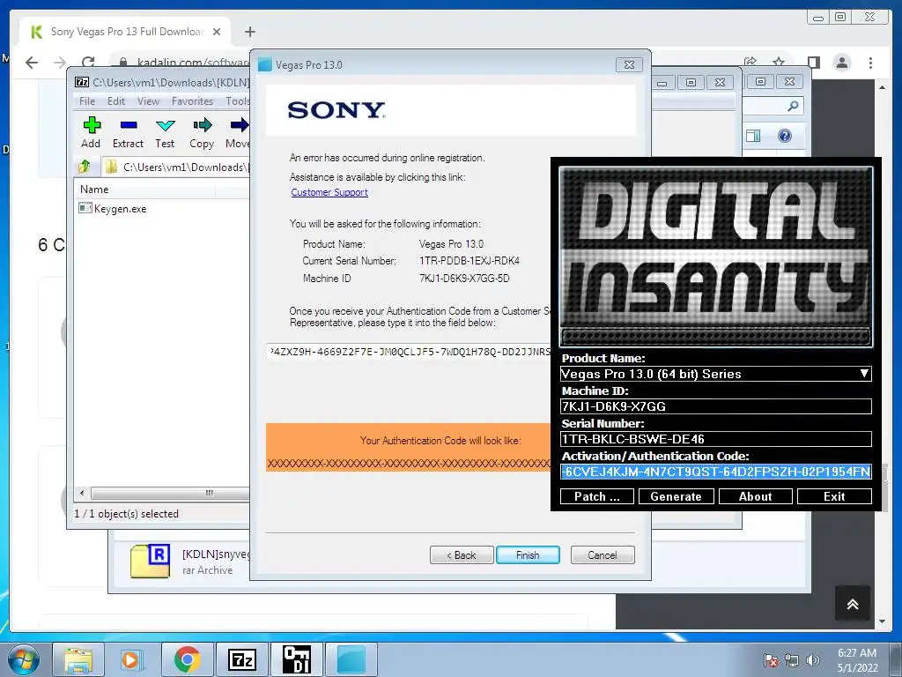Close the Vegas Pro 13.0 dialog
The image size is (902, 677).
[629, 64]
